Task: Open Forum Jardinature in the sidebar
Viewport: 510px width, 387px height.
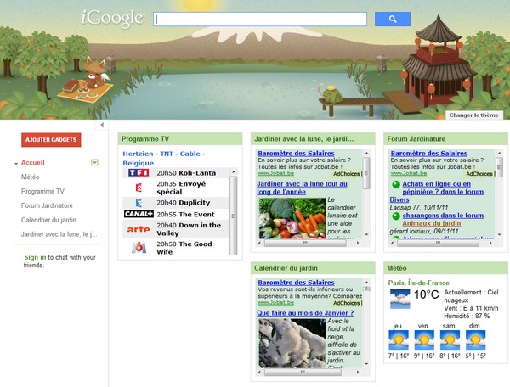Action: 47,205
